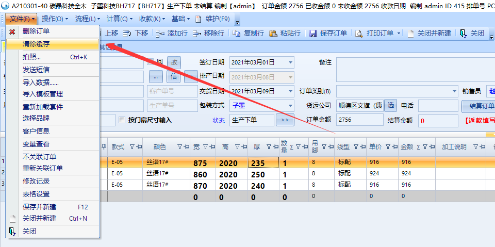Viewport: 495px width, 247px height.
Task: Click the 保存订单 save disk icon
Action: click(313, 34)
